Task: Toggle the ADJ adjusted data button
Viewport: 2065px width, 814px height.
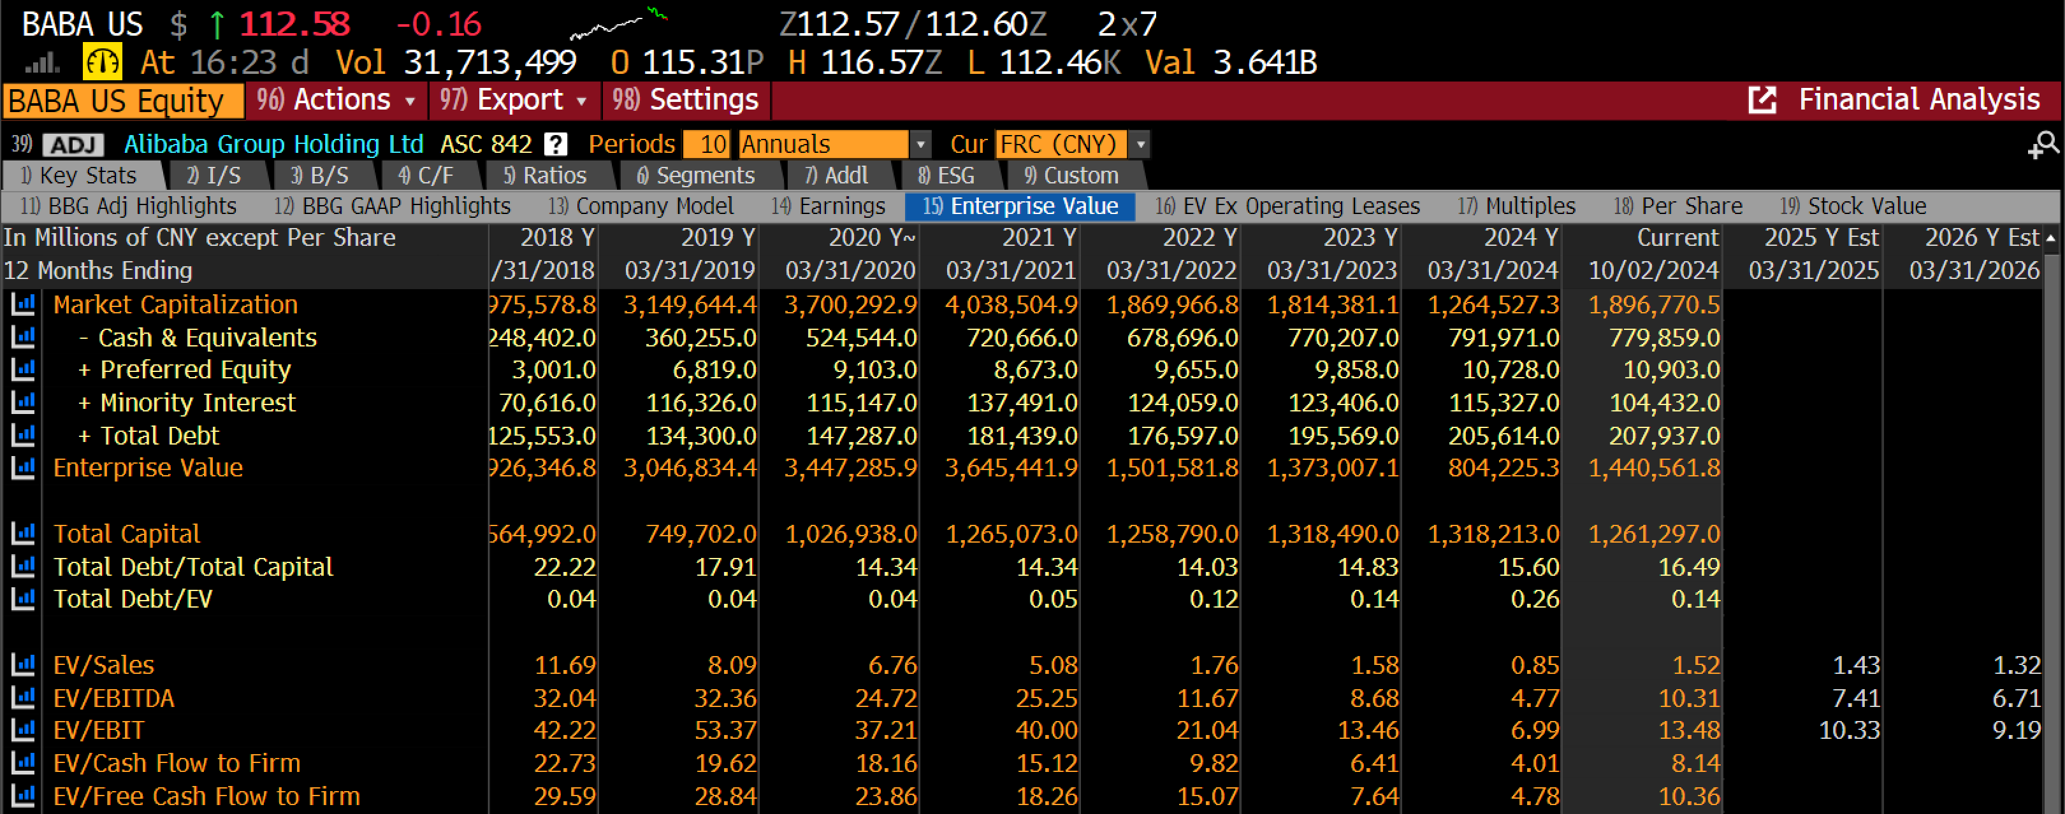Action: (73, 145)
